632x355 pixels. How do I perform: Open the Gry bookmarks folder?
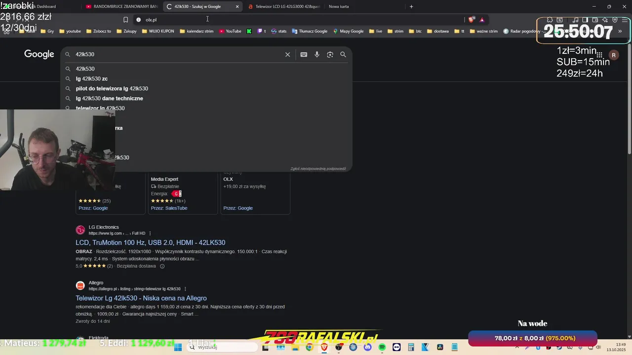47,31
